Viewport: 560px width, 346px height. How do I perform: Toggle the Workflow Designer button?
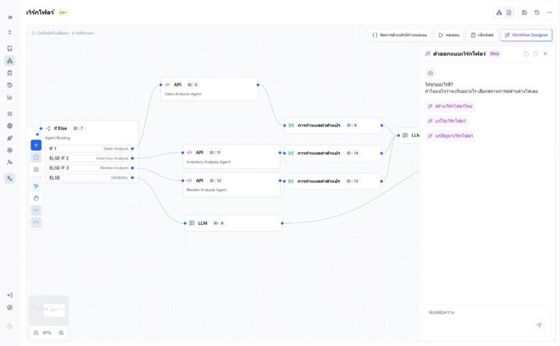[x=526, y=35]
